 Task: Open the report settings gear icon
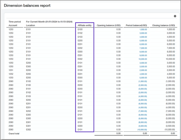pyautogui.click(x=175, y=16)
